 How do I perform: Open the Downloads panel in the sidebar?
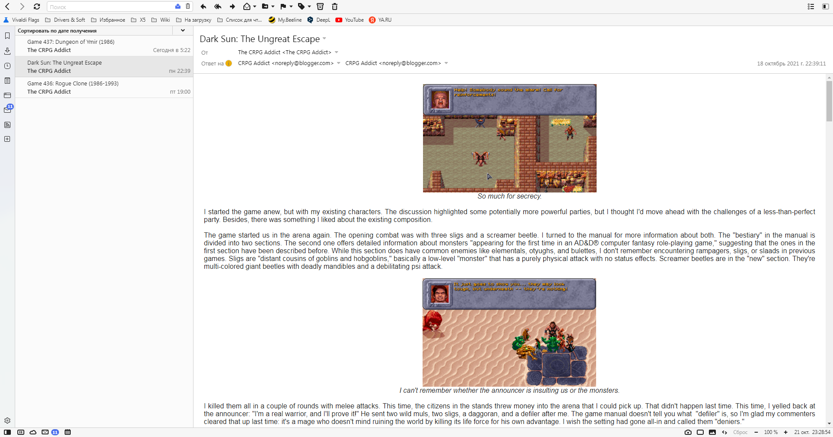(7, 51)
